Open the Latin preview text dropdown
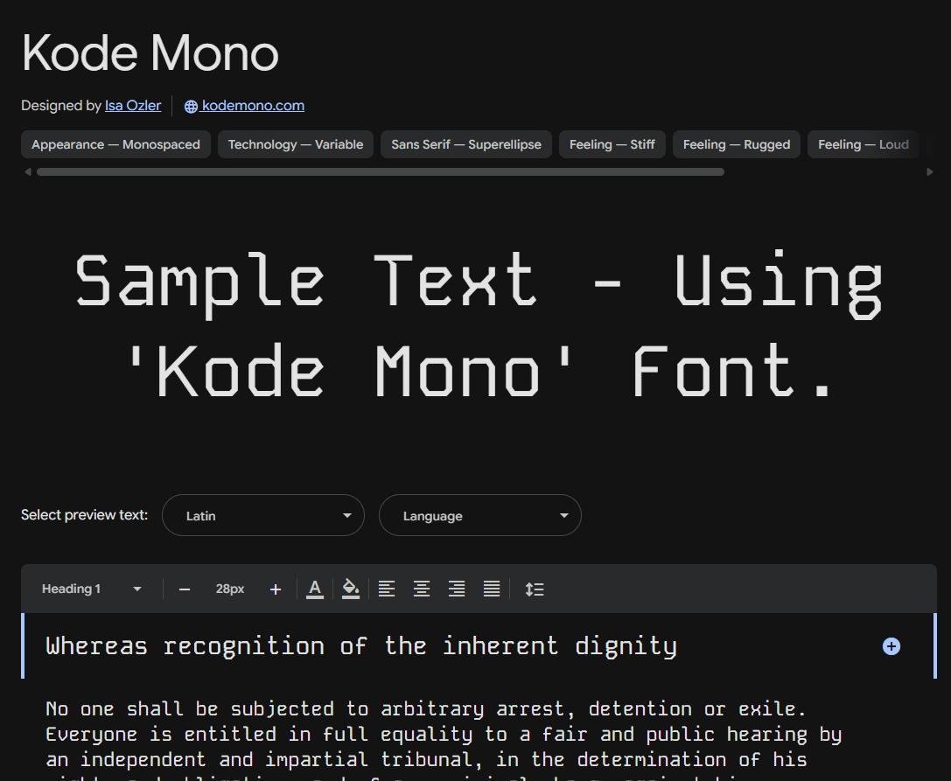This screenshot has height=781, width=951. click(x=263, y=515)
